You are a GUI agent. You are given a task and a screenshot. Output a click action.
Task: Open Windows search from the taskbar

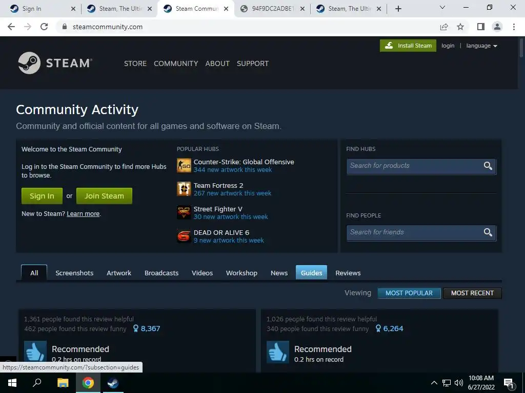(37, 383)
